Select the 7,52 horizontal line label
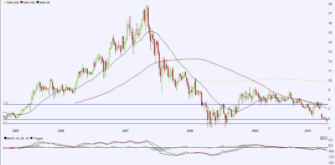 pyautogui.click(x=6, y=103)
